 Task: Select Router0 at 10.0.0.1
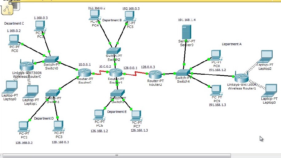[85, 72]
